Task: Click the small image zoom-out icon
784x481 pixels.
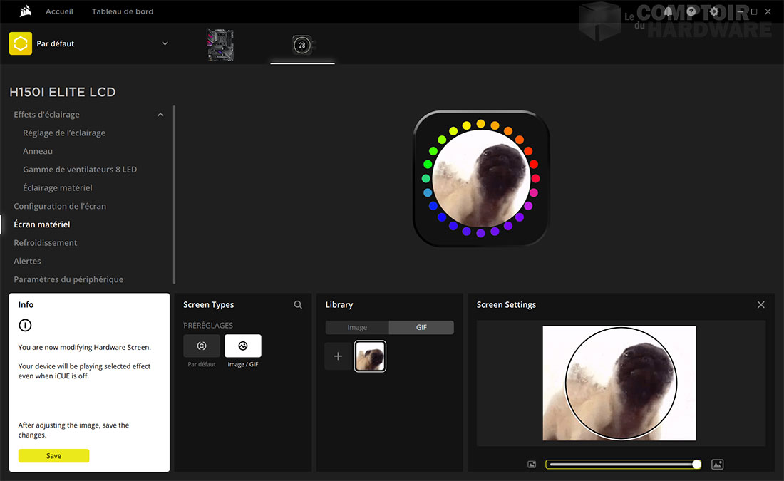Action: pos(532,465)
